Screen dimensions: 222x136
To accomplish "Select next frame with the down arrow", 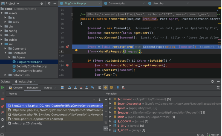I will coord(100,100).
